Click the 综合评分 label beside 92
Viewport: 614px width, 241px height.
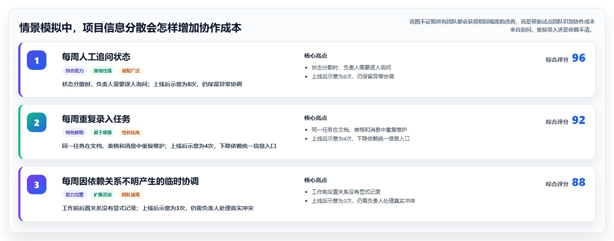click(557, 122)
